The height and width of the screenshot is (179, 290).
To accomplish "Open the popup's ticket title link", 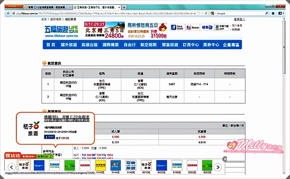I will click(67, 119).
